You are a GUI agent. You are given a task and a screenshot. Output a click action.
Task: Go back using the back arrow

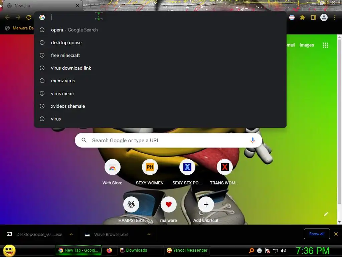tap(7, 17)
